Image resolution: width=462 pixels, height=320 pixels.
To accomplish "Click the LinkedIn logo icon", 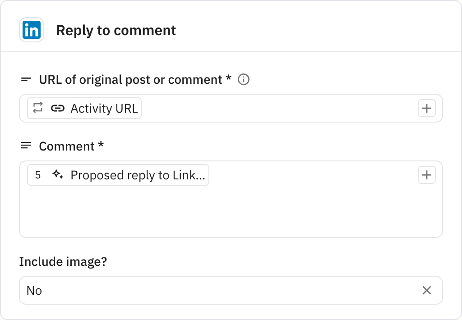I will (31, 30).
